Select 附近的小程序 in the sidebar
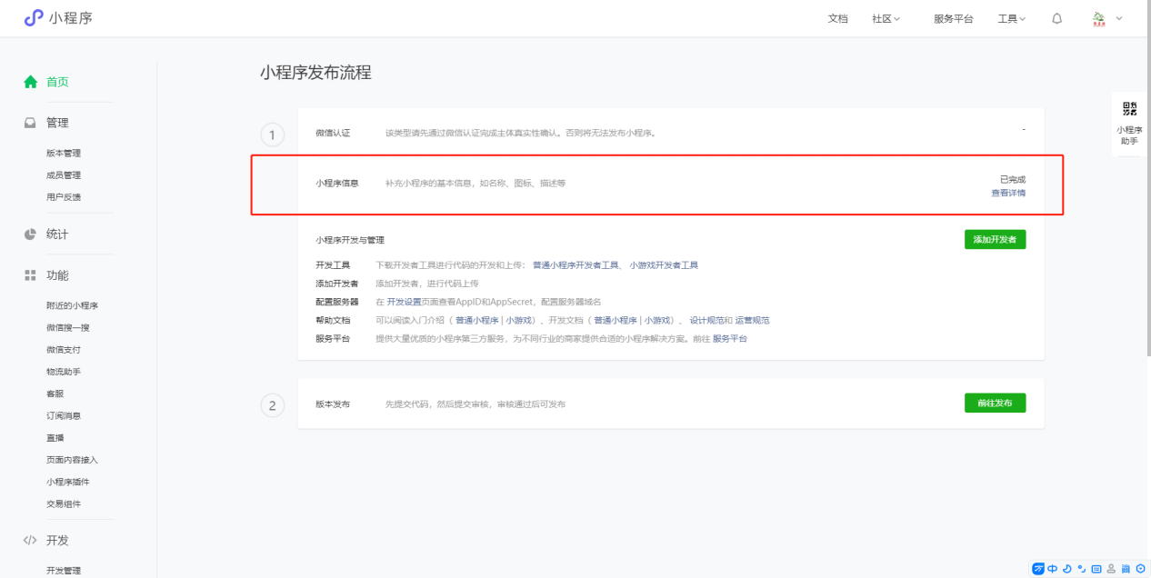 click(72, 306)
